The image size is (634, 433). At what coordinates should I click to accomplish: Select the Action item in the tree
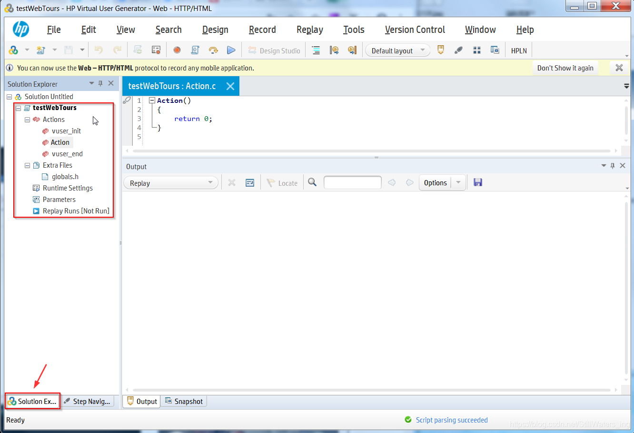coord(60,142)
